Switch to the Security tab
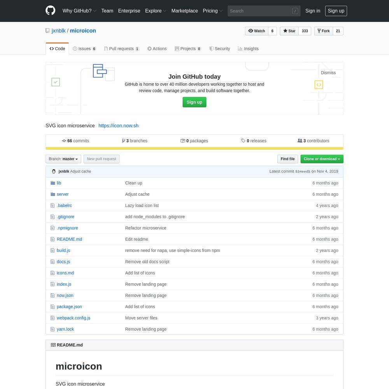 [x=219, y=49]
